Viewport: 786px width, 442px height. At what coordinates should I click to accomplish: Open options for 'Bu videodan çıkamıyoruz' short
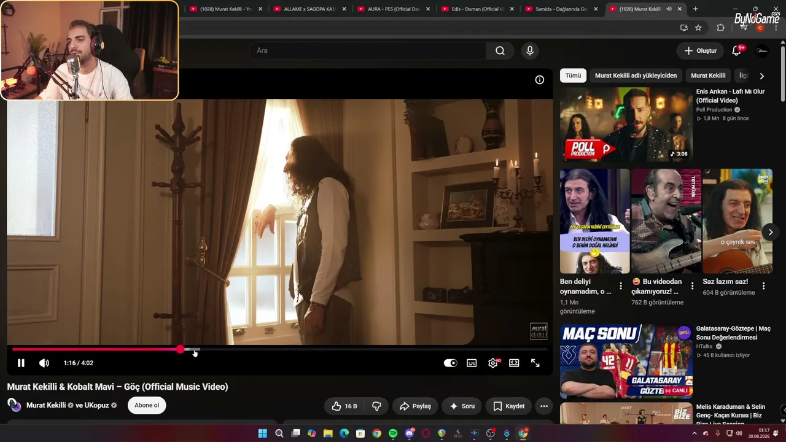click(x=692, y=286)
